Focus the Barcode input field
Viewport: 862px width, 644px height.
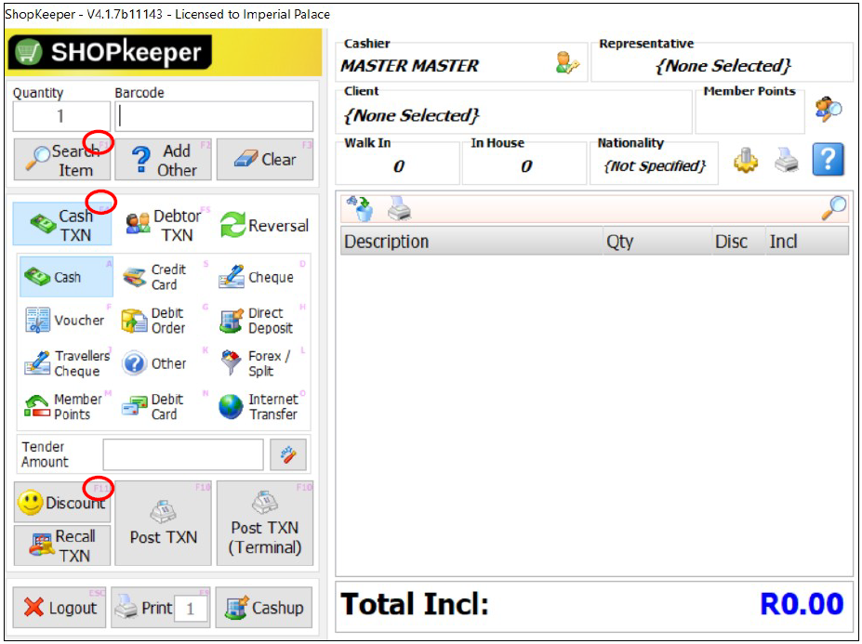214,116
